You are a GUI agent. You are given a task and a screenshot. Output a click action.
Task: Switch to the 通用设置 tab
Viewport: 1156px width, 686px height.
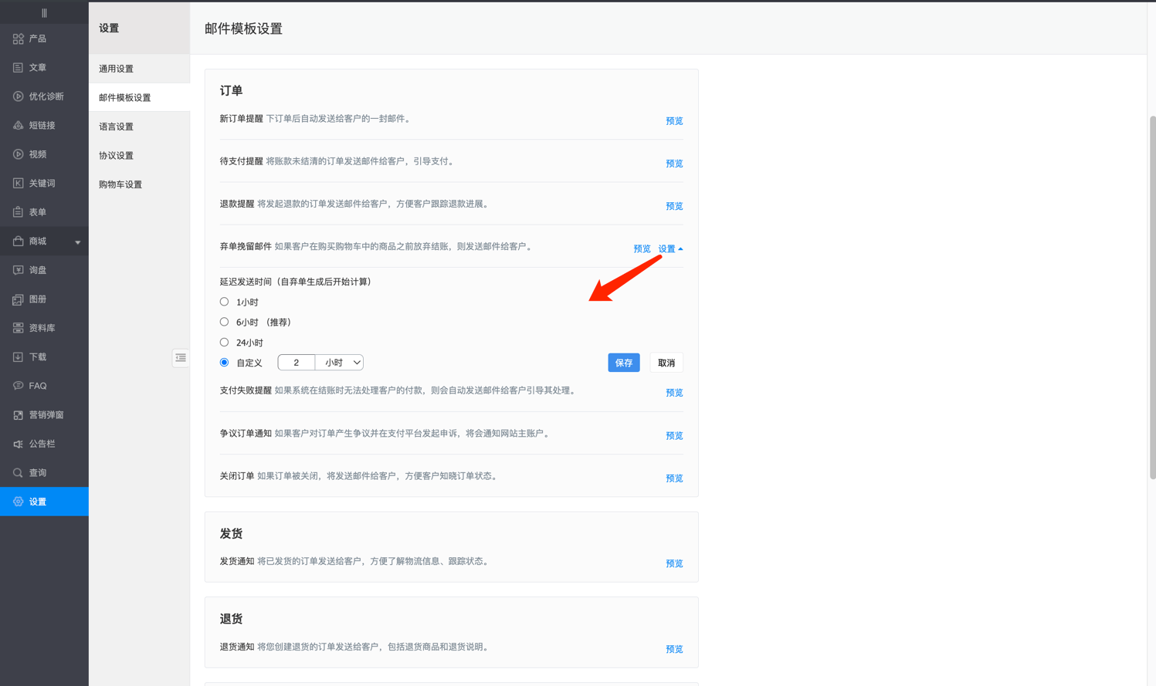[x=117, y=69]
